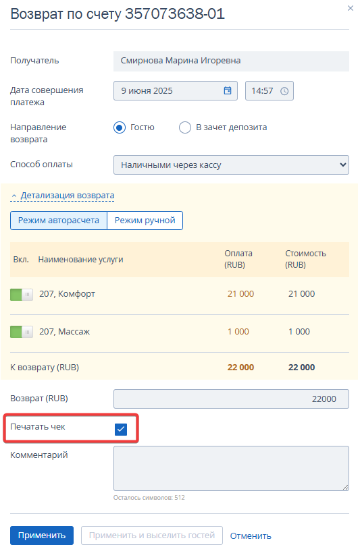Switch to Режим ручной tab
Screen dimensions: 360x551
click(145, 221)
